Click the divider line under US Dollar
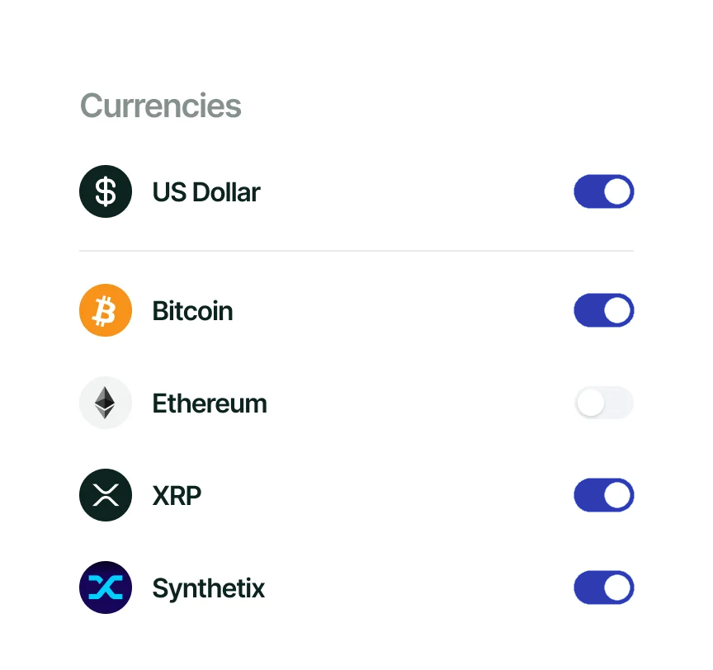 click(x=356, y=250)
